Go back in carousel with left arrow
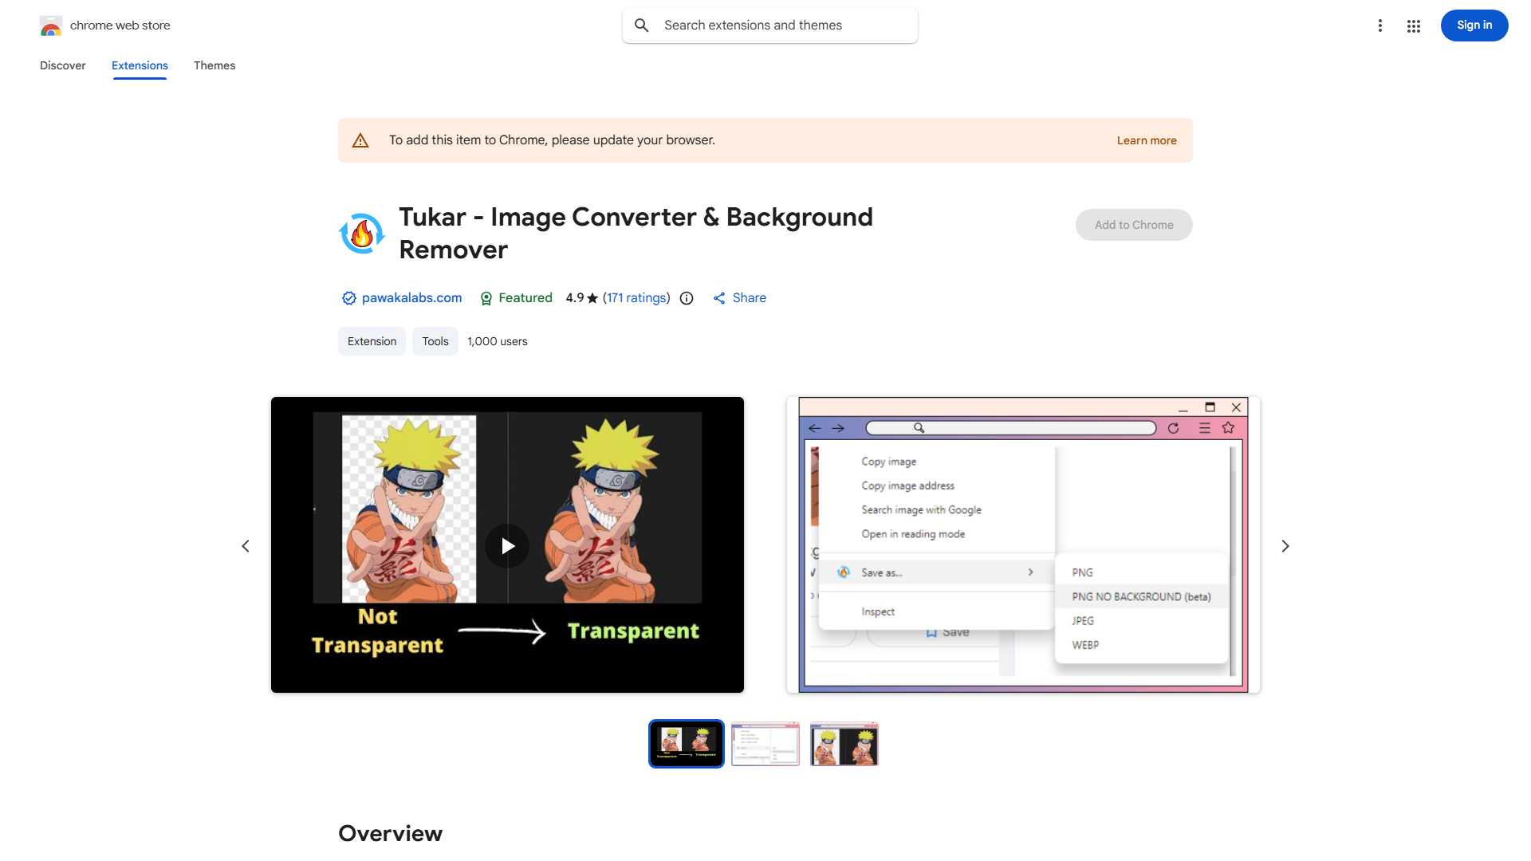The height and width of the screenshot is (861, 1531). pyautogui.click(x=246, y=545)
